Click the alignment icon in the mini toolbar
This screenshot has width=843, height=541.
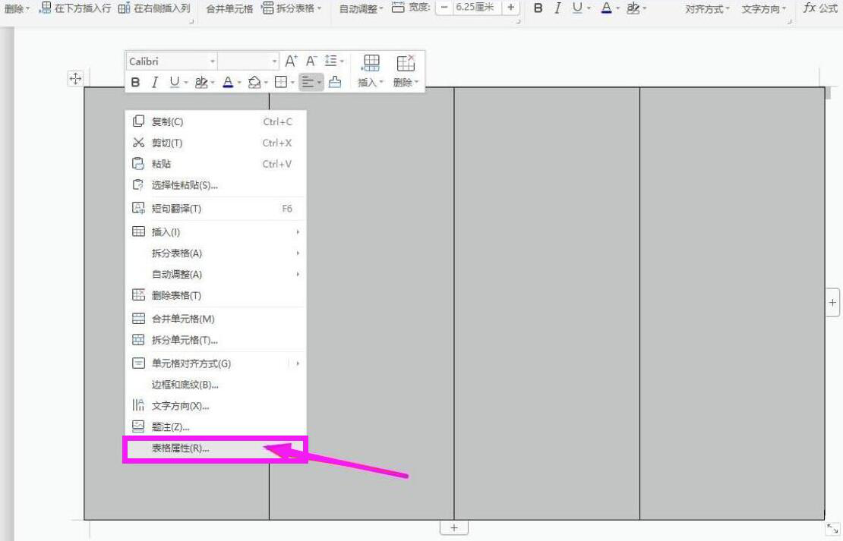[x=308, y=82]
